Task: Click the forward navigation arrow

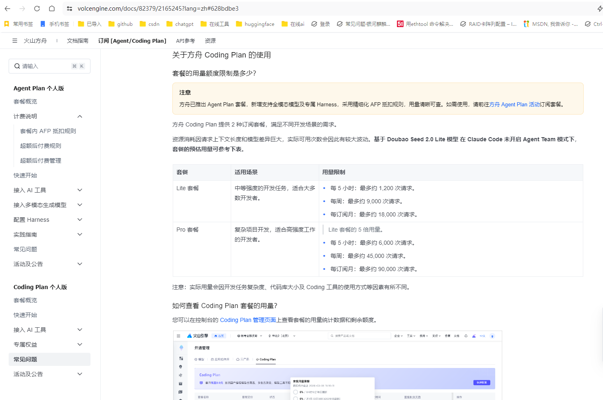Action: (22, 8)
